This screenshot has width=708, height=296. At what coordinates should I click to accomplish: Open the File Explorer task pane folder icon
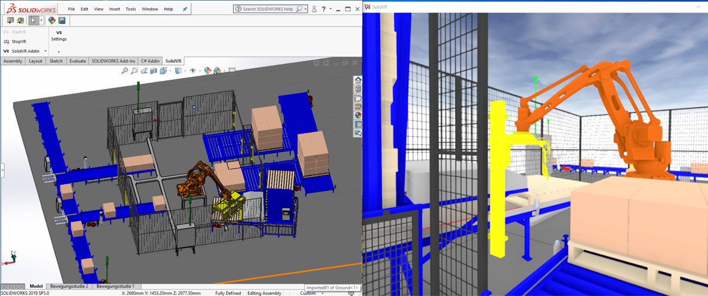tap(358, 98)
